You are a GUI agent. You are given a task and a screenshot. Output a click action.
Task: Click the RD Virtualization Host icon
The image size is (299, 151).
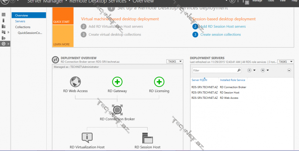[87, 138]
